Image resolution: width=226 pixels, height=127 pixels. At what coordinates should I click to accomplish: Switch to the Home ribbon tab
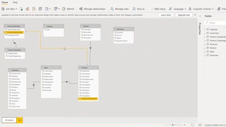pyautogui.click(x=5, y=2)
